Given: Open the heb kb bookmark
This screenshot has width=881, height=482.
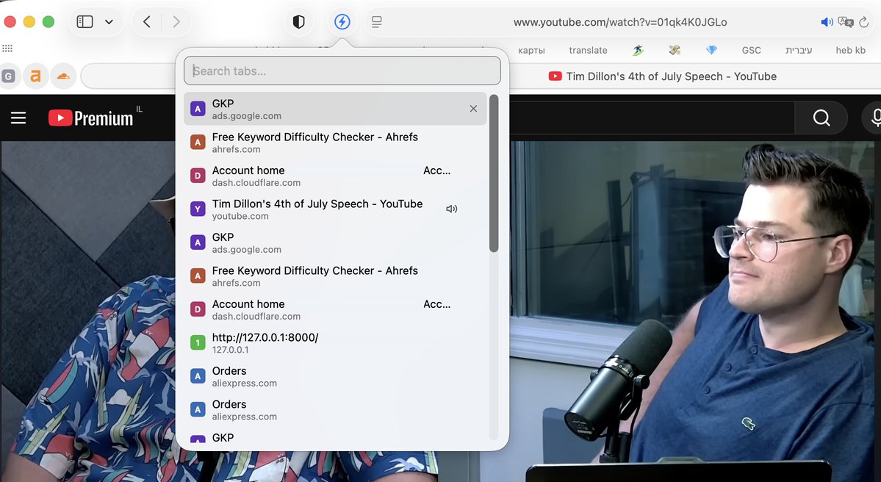Looking at the screenshot, I should click(850, 50).
